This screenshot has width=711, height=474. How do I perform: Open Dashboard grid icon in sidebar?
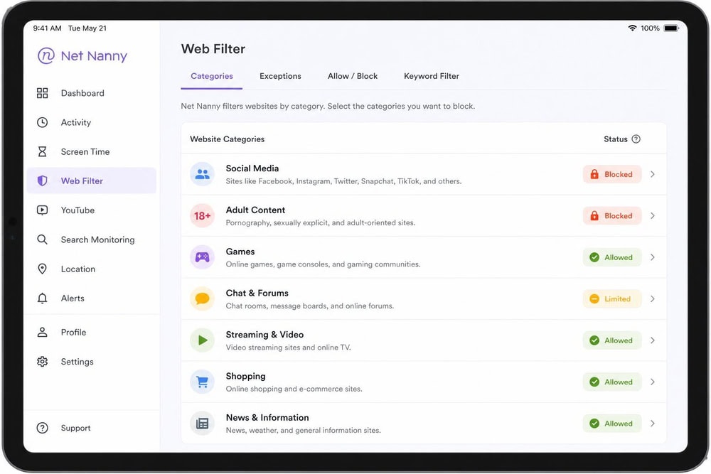pyautogui.click(x=42, y=93)
